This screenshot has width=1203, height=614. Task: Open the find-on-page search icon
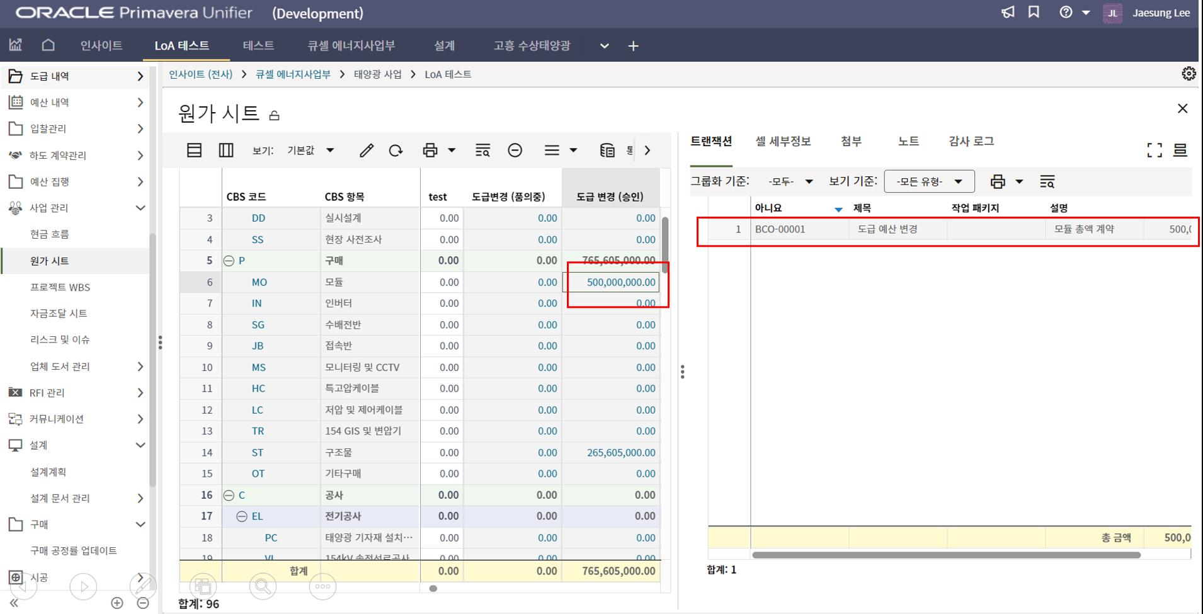click(482, 151)
